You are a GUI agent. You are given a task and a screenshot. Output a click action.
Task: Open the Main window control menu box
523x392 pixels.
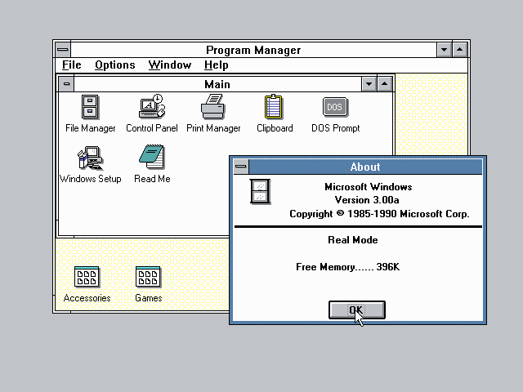point(66,84)
